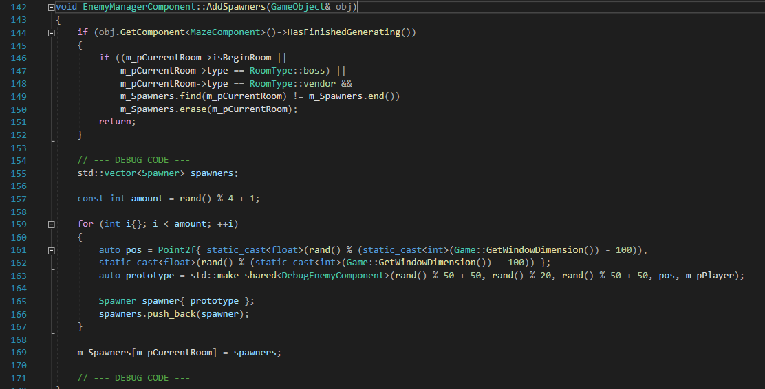The width and height of the screenshot is (765, 389).
Task: Click the return keyword on line 151
Action: pos(115,122)
